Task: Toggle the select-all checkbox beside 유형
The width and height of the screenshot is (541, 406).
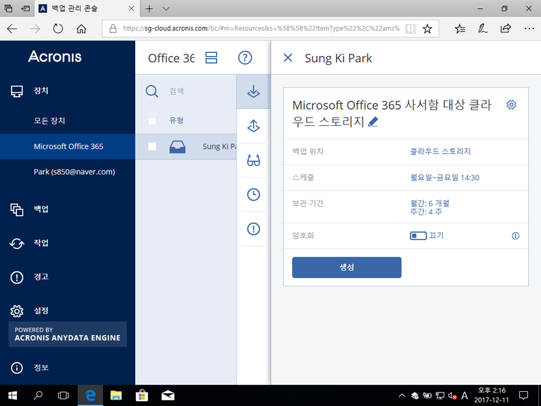Action: [x=151, y=121]
